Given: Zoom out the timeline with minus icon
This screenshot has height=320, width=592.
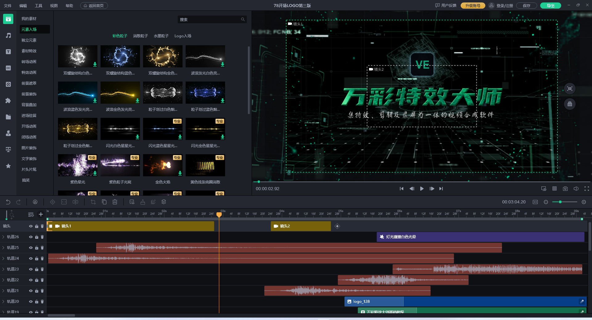Looking at the screenshot, I should coord(546,202).
